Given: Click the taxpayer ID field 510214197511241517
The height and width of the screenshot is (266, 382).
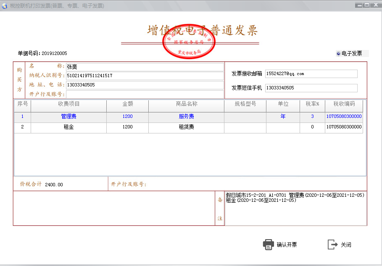Looking at the screenshot, I should coord(145,76).
